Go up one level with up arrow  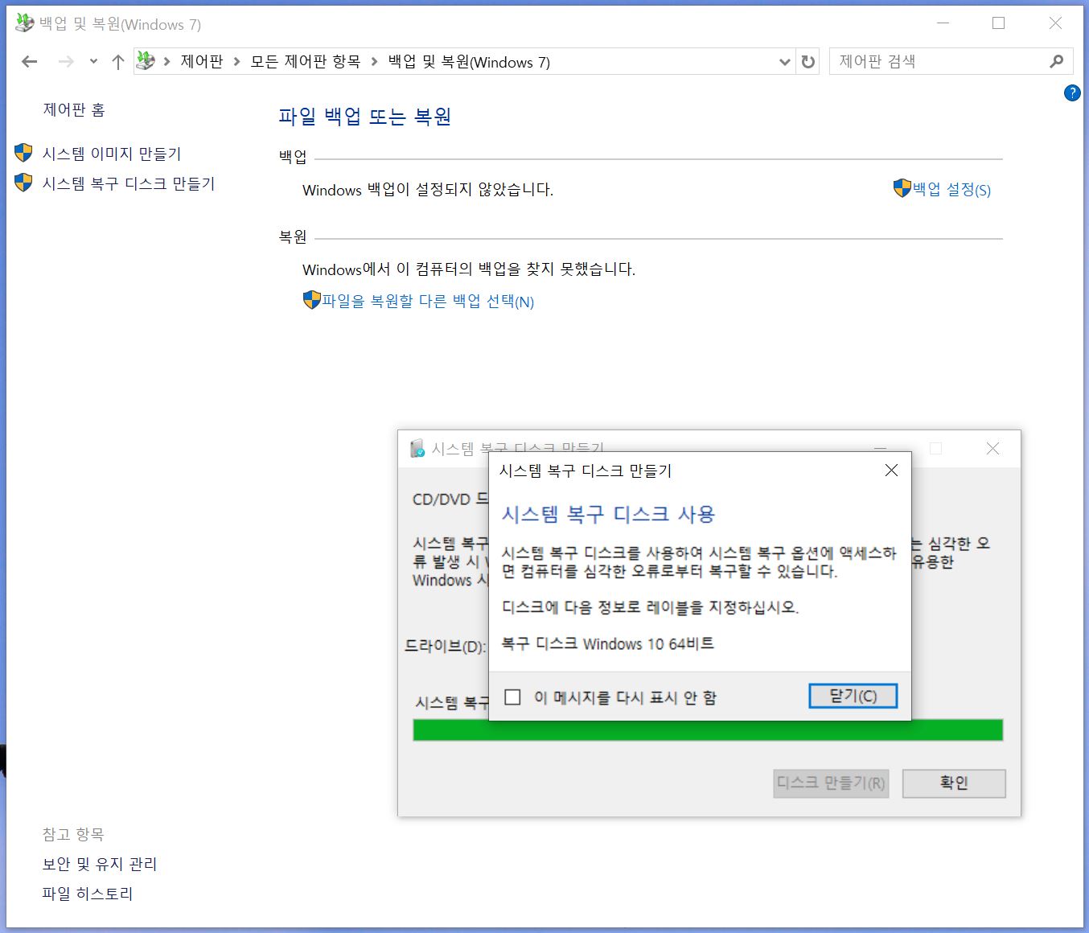117,62
